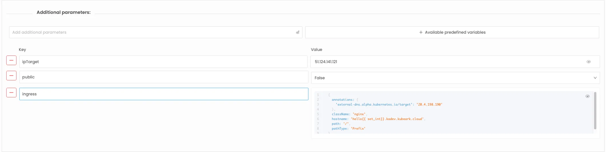Open the public value False dropdown
This screenshot has height=152, width=606.
455,78
